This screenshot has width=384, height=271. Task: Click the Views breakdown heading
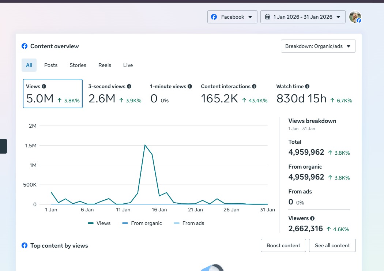[312, 121]
